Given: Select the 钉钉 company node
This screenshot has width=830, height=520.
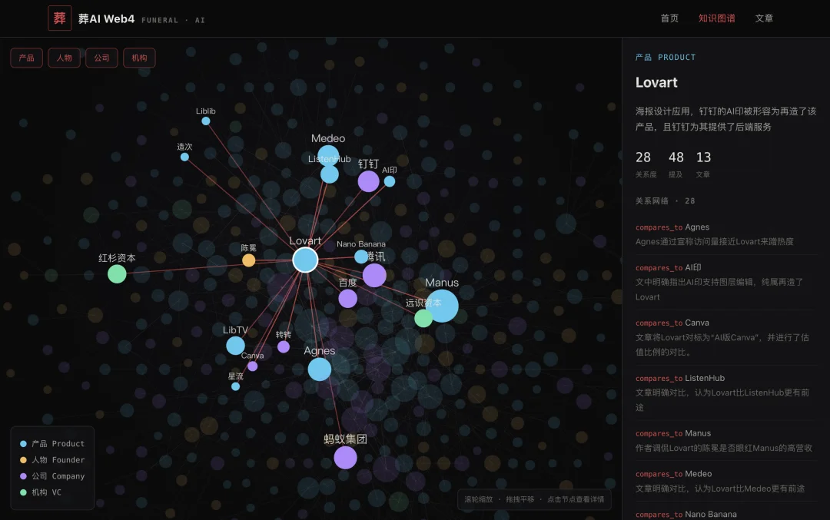Looking at the screenshot, I should click(368, 181).
